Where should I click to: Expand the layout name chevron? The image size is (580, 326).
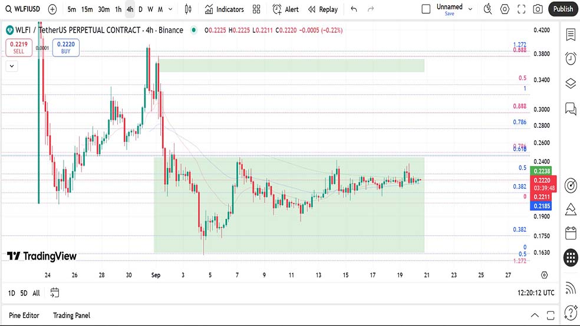tap(470, 9)
